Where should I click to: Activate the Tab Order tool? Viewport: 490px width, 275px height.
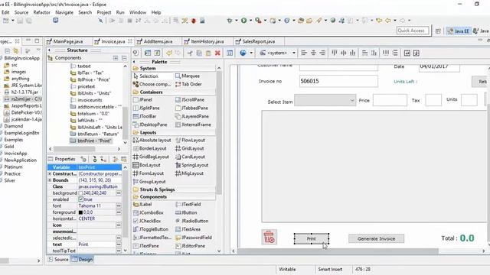coord(188,84)
